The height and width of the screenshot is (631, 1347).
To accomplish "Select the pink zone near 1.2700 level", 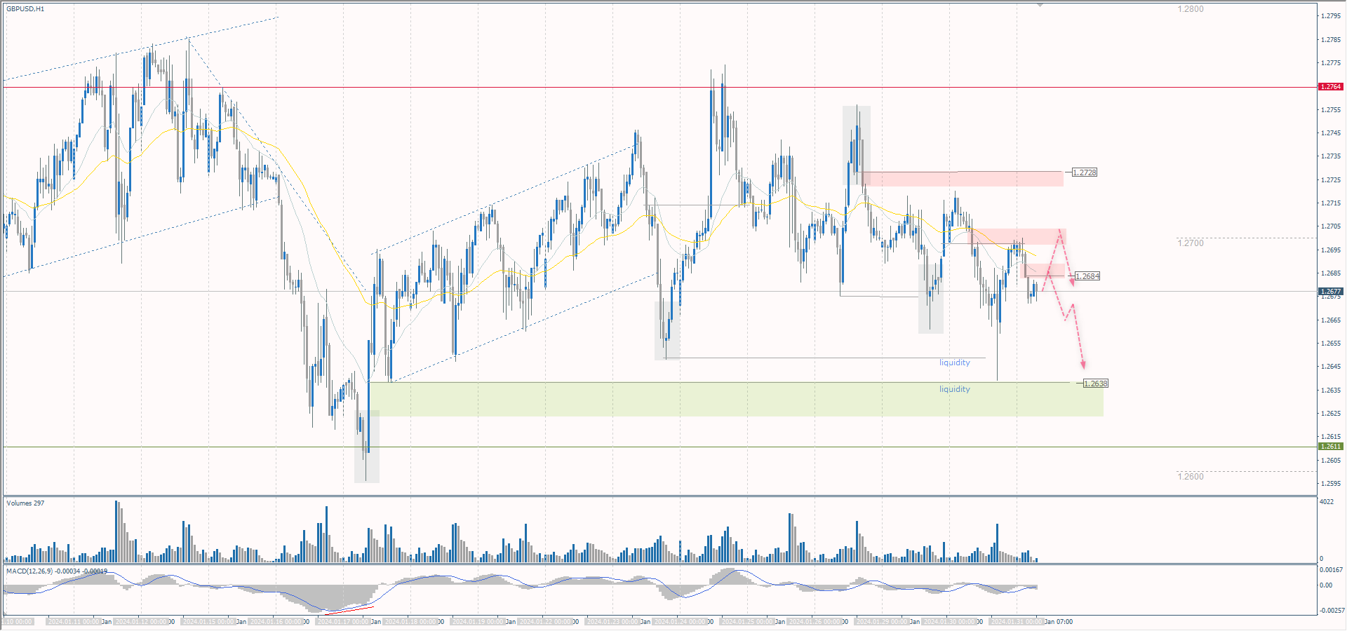I will click(x=1019, y=237).
